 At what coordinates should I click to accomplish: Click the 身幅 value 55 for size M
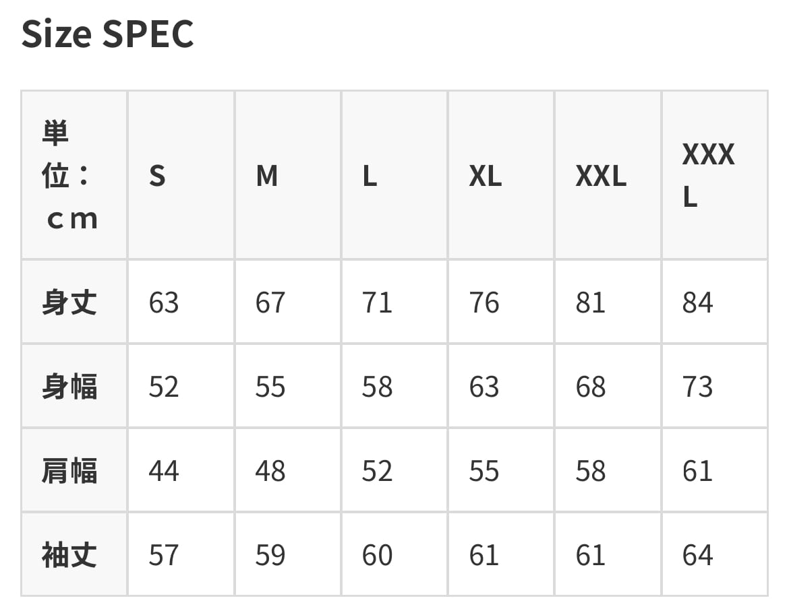click(270, 387)
